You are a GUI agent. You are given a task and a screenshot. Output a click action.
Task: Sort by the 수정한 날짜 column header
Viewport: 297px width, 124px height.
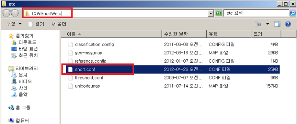pos(184,34)
